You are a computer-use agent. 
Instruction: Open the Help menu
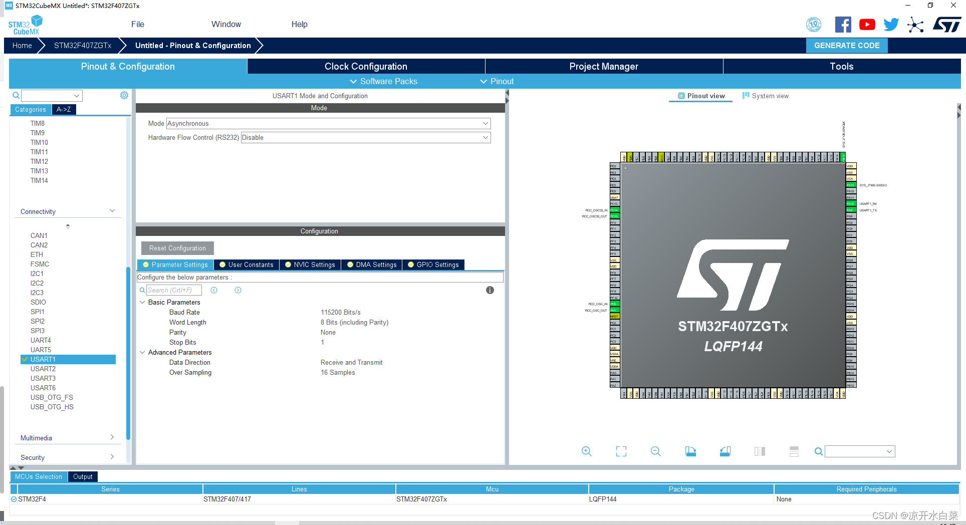(x=299, y=24)
